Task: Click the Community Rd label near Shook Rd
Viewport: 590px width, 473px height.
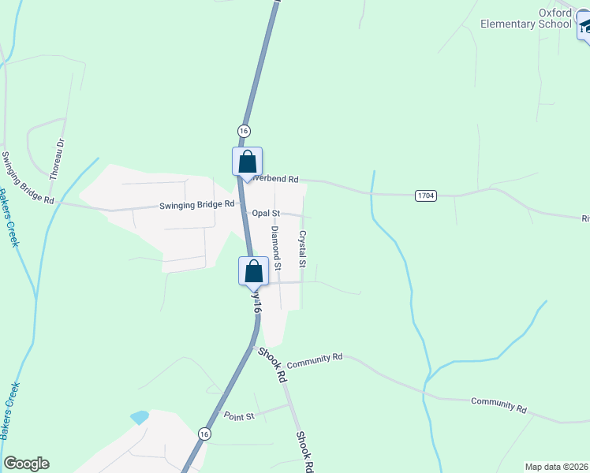Action: (315, 360)
